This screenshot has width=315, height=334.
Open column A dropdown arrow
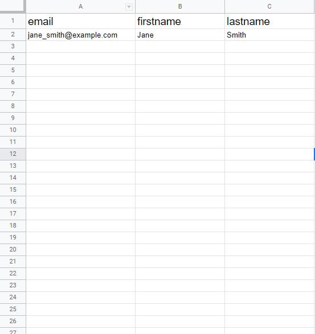pyautogui.click(x=129, y=7)
